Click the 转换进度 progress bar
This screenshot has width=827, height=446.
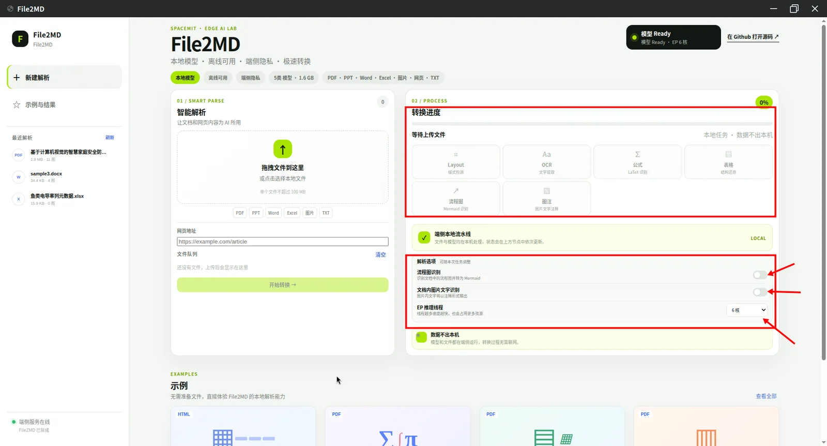coord(592,124)
